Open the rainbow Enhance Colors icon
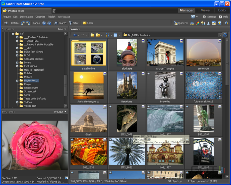The width and height of the screenshot is (231, 185). [x=198, y=23]
